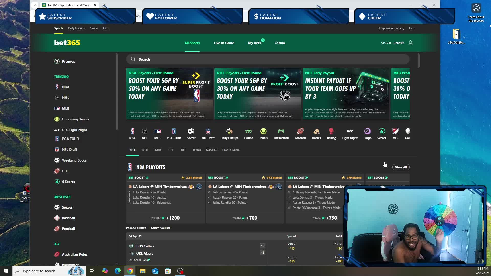Switch to the UFL odds tab
Screen dimensions: 491x276
(171, 150)
